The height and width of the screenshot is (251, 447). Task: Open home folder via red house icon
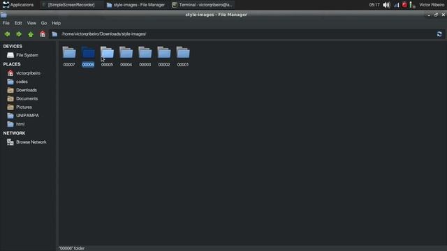[x=43, y=34]
